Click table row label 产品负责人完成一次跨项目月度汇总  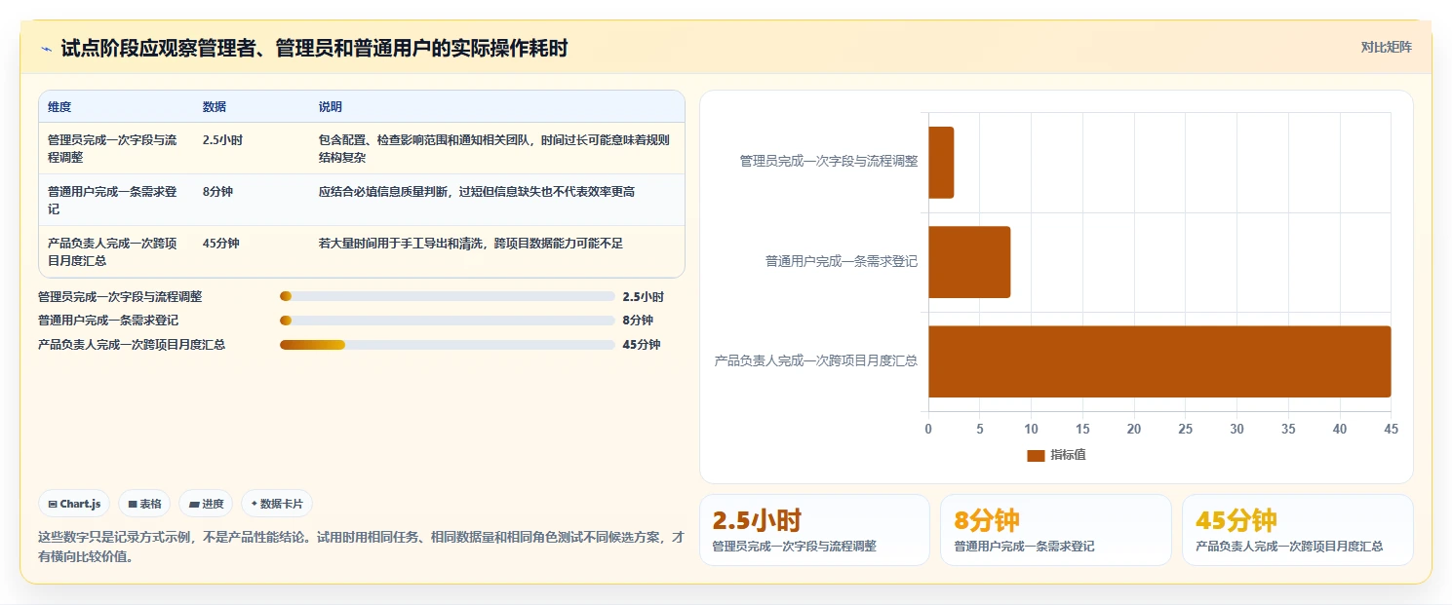pos(113,251)
